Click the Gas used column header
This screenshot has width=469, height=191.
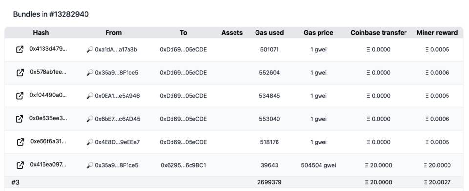pos(269,33)
